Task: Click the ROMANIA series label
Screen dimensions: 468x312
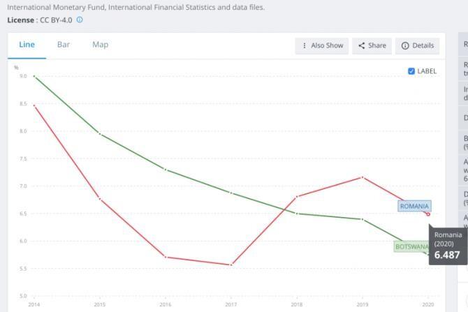Action: tap(414, 206)
